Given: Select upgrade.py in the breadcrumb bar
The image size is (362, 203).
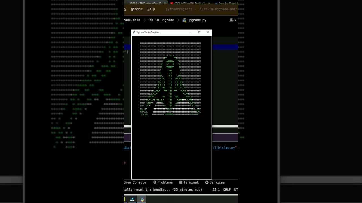Looking at the screenshot, I should (x=197, y=20).
